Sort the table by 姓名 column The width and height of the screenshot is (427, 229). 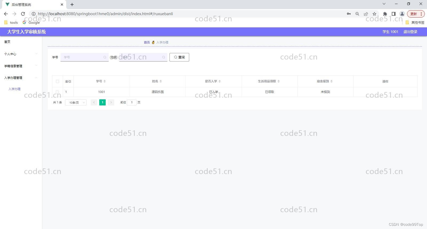coord(161,81)
